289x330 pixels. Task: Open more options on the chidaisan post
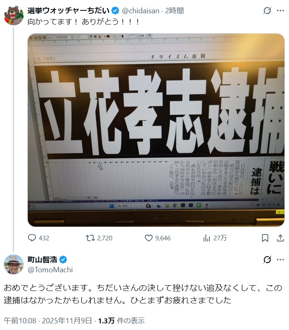click(x=280, y=10)
